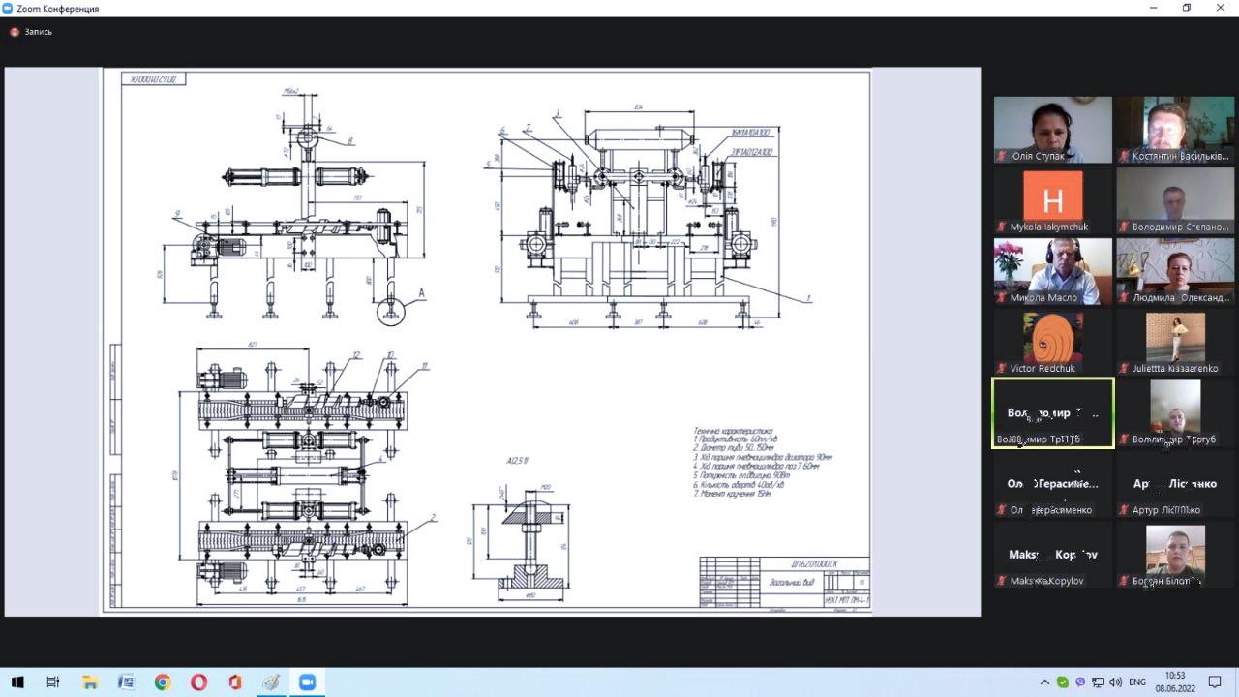Show hidden system tray icons
Image resolution: width=1239 pixels, height=697 pixels.
click(1044, 682)
